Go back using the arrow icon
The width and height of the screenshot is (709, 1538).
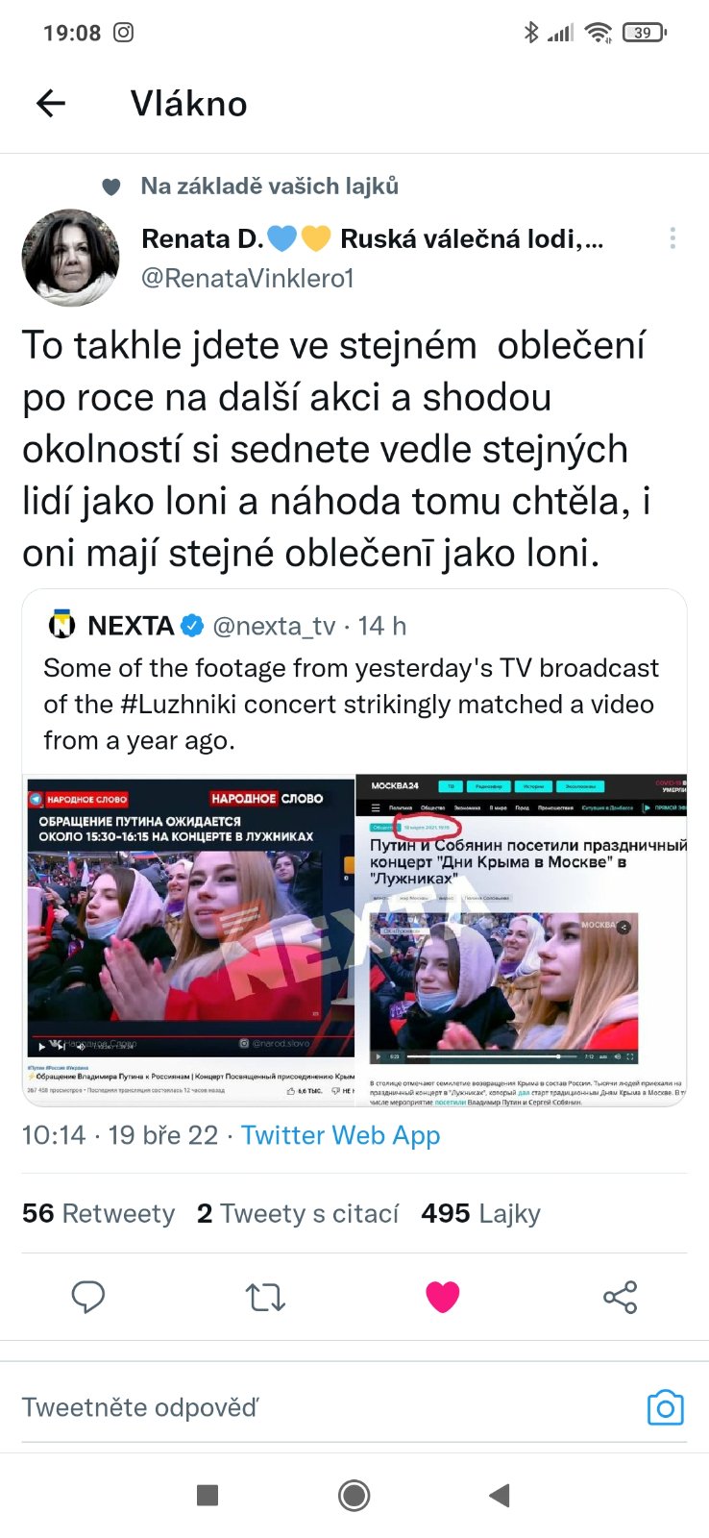[x=50, y=103]
